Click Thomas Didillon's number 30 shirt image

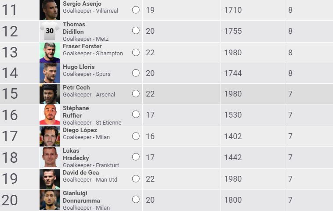coord(49,31)
